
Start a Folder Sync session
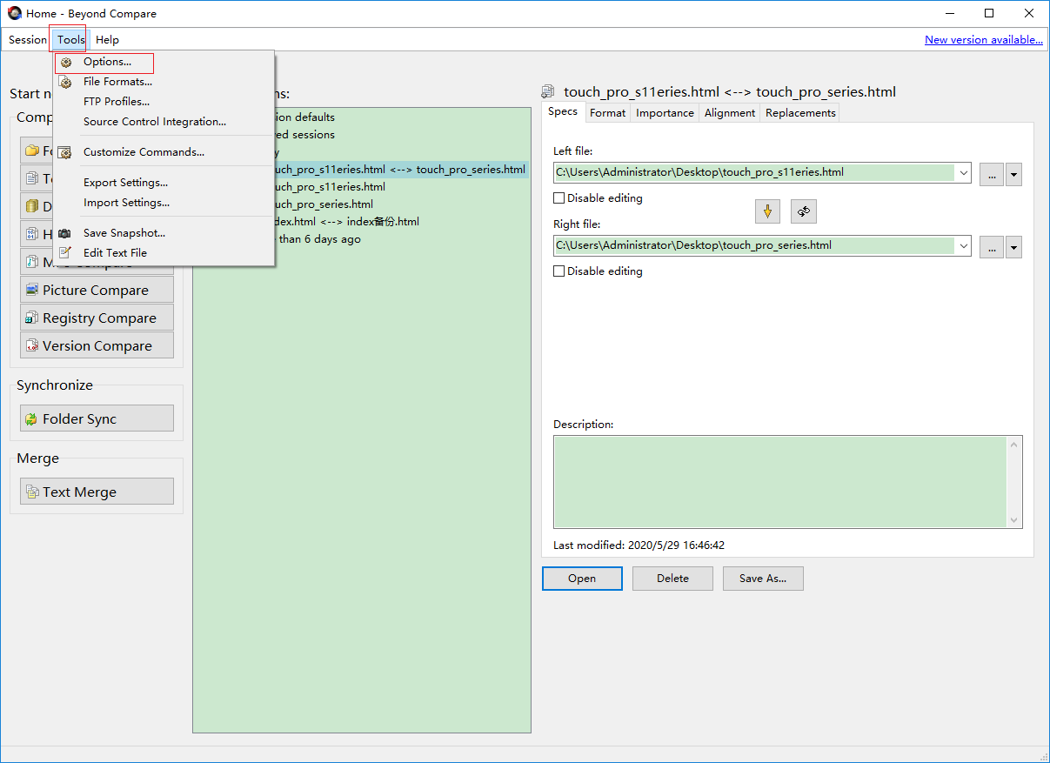(97, 418)
